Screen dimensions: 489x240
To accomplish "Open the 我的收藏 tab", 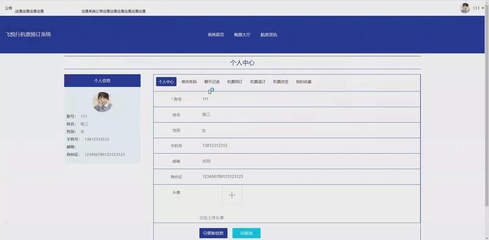I will (304, 82).
